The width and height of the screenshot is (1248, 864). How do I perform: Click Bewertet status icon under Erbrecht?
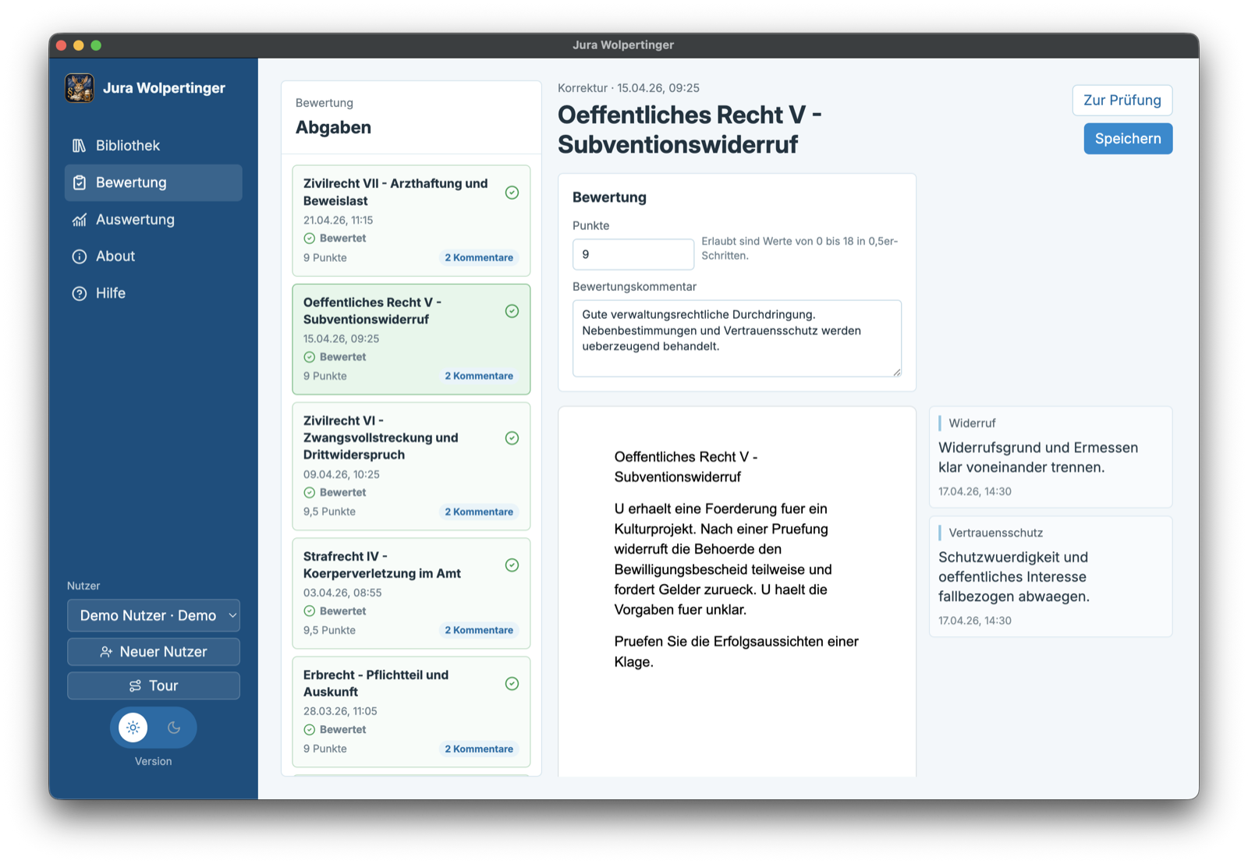310,730
